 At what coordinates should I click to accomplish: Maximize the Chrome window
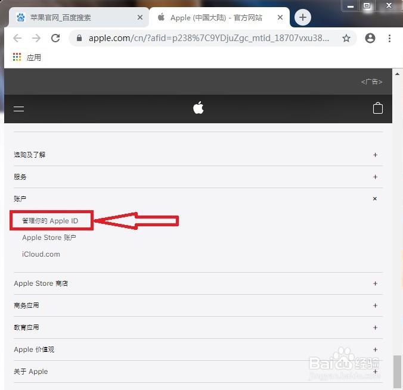tap(367, 5)
